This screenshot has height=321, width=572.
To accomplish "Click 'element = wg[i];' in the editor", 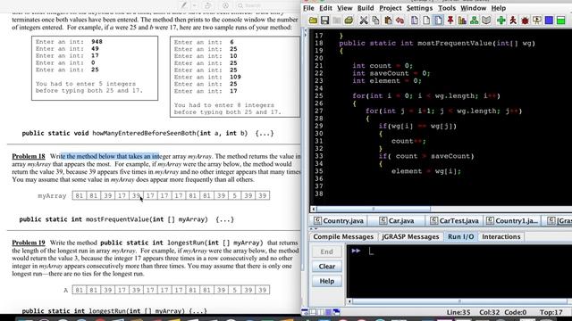I will coord(426,171).
